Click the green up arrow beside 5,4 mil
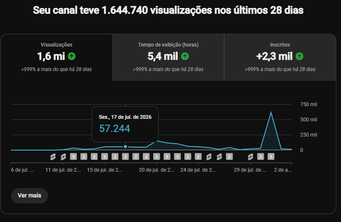 (185, 56)
